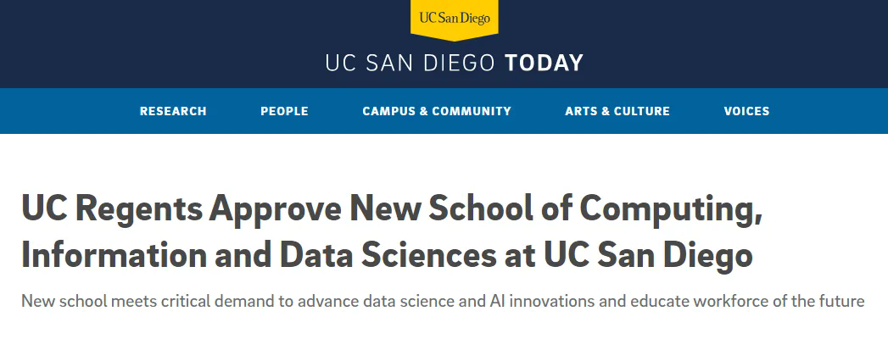
Task: Navigate to the Voices section
Action: tap(746, 111)
